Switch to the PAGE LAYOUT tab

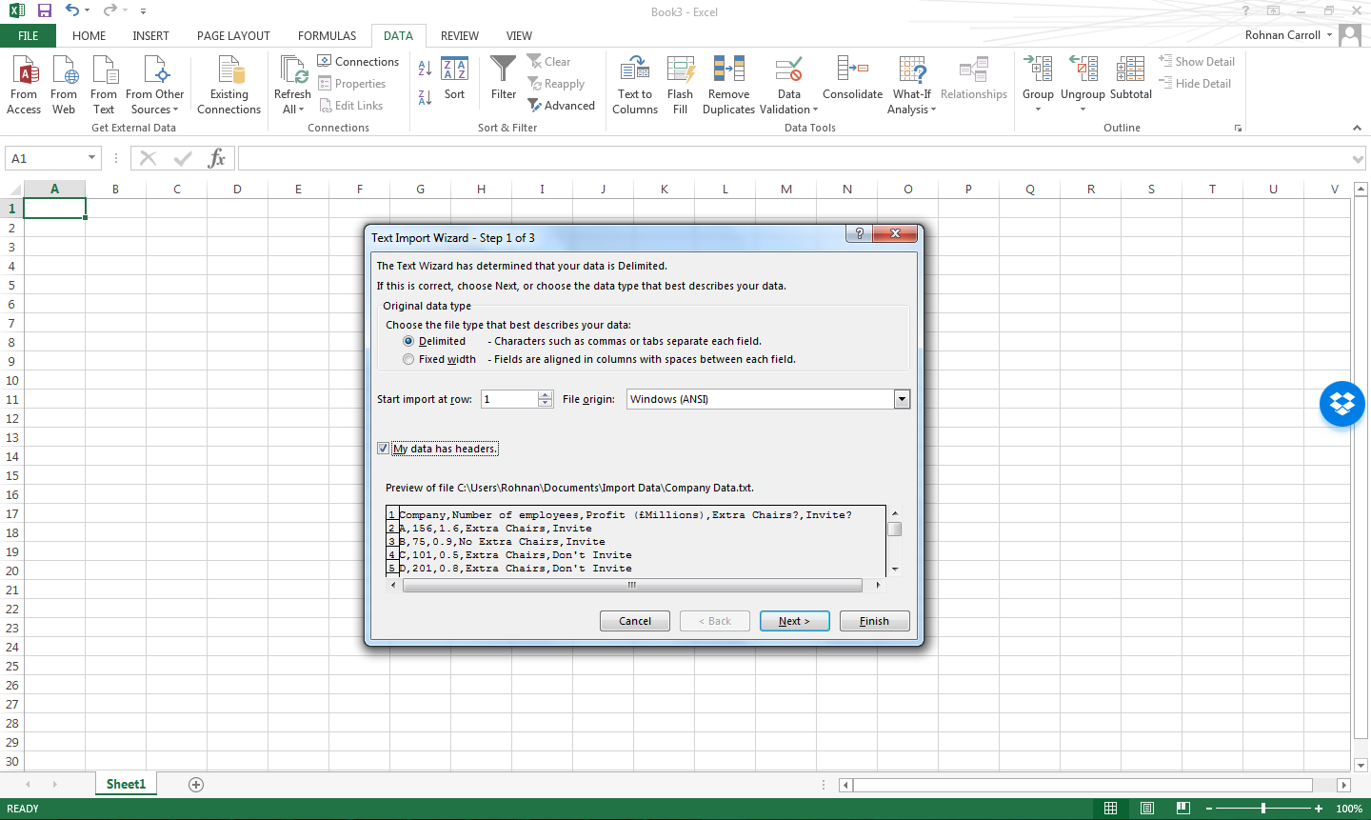click(x=233, y=36)
